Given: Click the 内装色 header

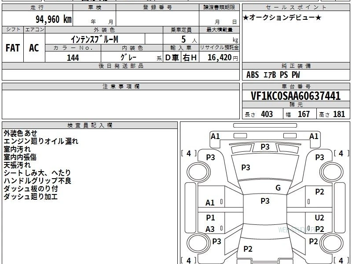Looking at the screenshot, I should pos(132,48).
